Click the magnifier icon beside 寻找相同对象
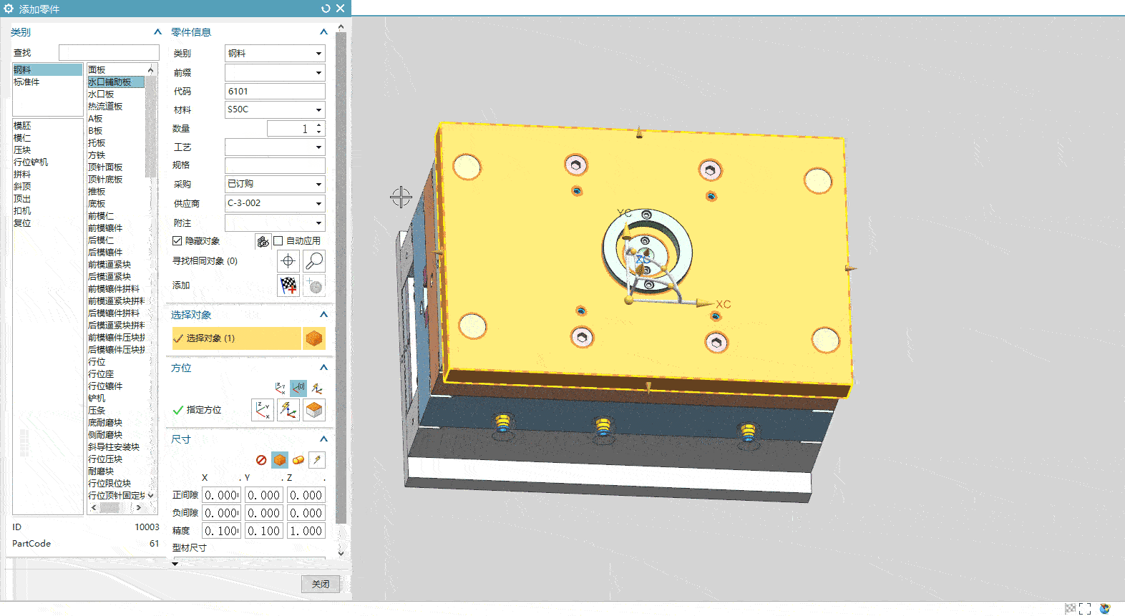 point(314,261)
